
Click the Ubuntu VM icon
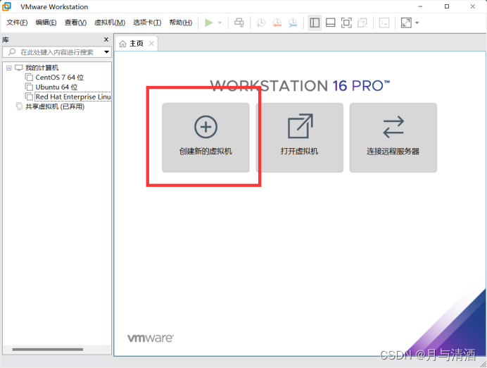point(29,87)
